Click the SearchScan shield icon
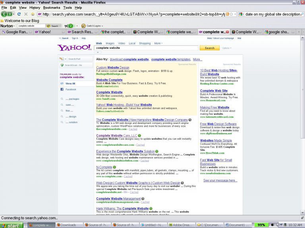The image size is (305, 228). [62, 65]
